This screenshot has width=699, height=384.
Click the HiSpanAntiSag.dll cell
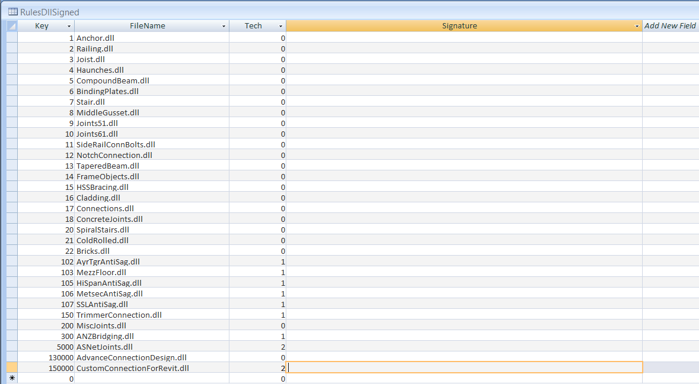pyautogui.click(x=152, y=283)
